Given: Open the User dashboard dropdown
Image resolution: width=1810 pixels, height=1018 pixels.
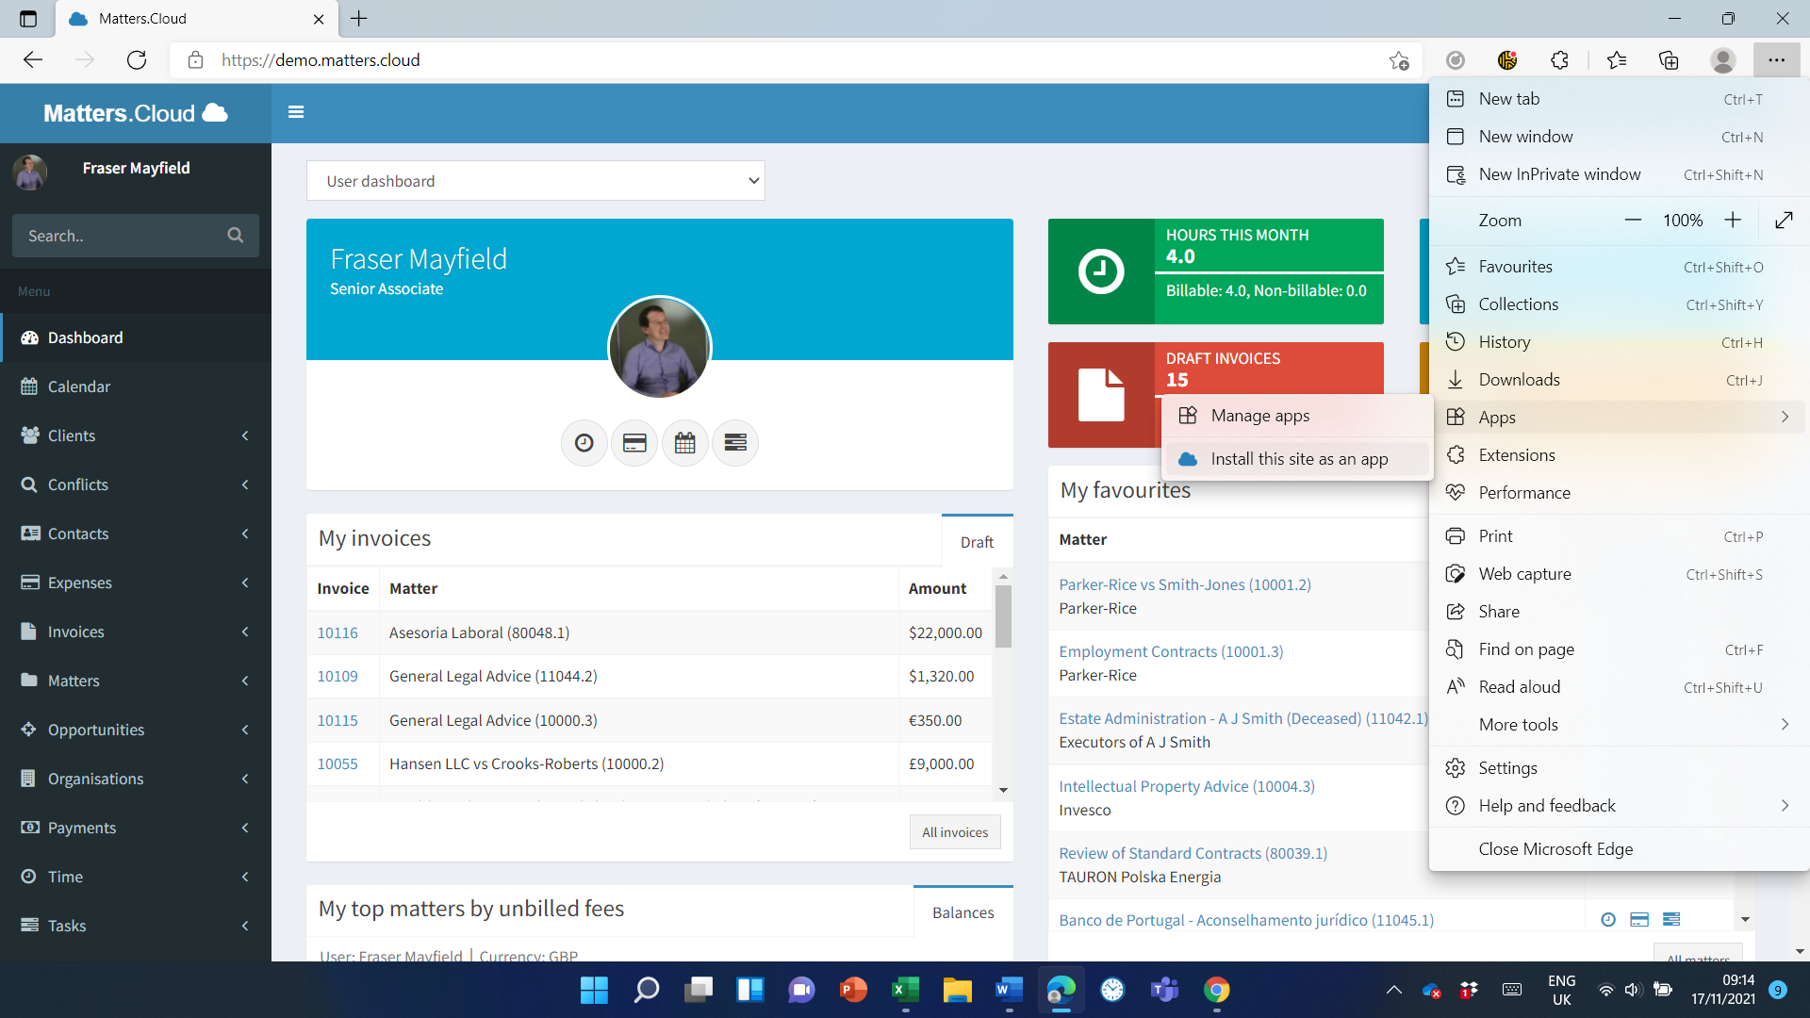Looking at the screenshot, I should point(535,180).
